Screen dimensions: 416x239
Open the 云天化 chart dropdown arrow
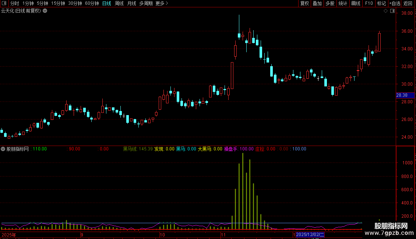45,11
